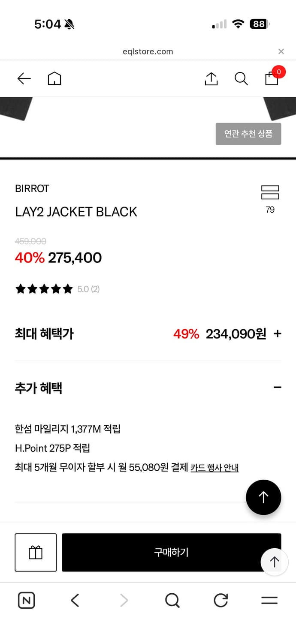
Task: Close the eqlstore.com notification bar
Action: coord(281,51)
